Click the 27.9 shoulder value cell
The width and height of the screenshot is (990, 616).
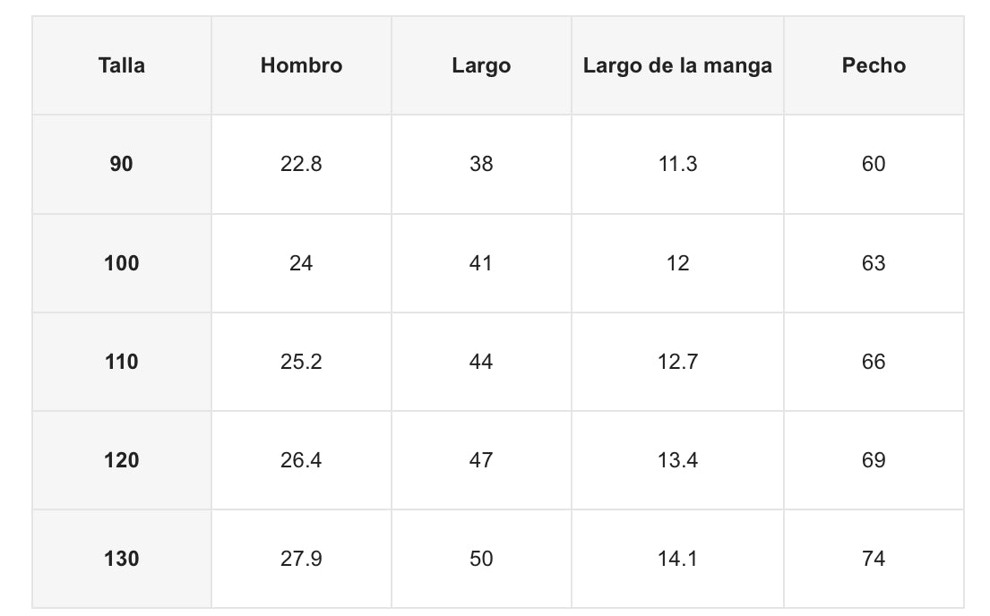tap(301, 559)
